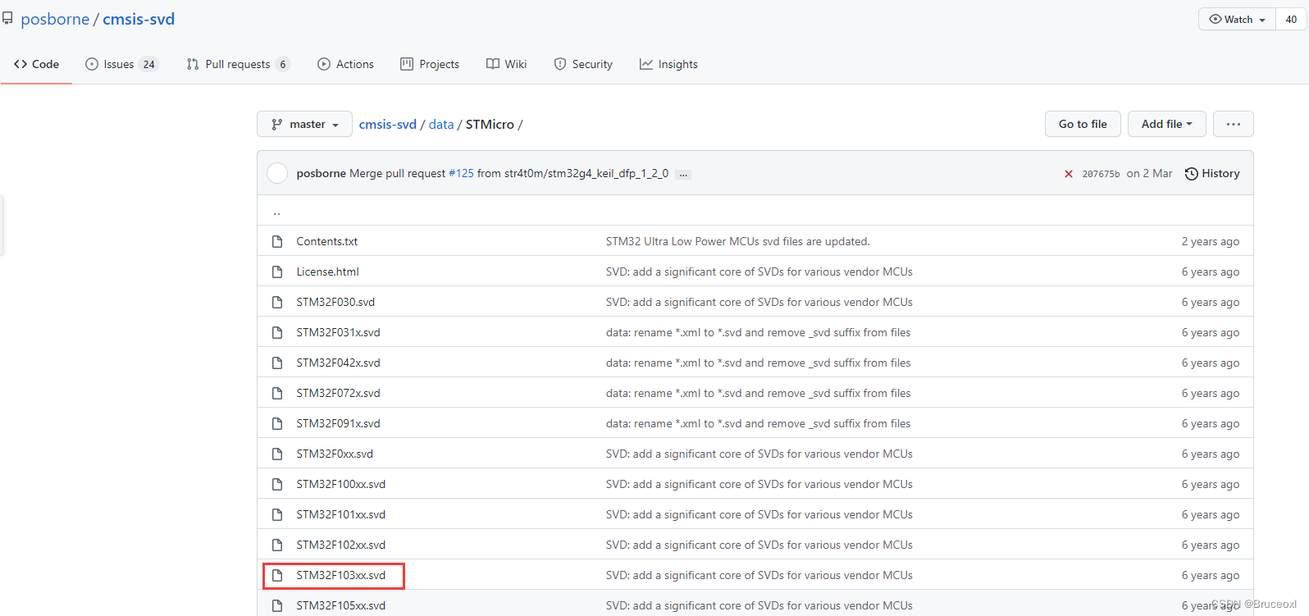Screen dimensions: 1309x616
Task: Click the repository book icon beside posborne
Action: point(7,18)
